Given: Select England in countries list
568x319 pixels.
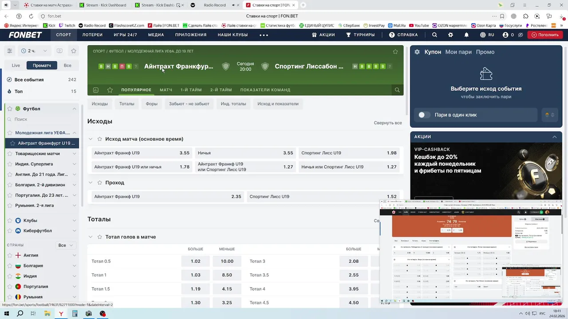Looking at the screenshot, I should tap(31, 255).
